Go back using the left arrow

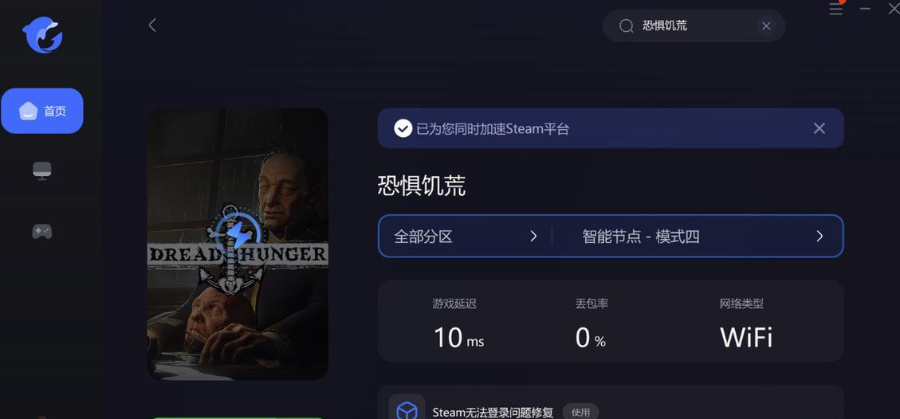tap(152, 25)
